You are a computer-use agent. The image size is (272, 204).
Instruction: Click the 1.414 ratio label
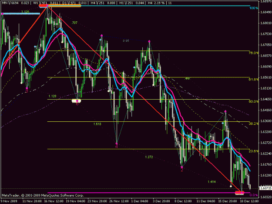pyautogui.click(x=212, y=182)
